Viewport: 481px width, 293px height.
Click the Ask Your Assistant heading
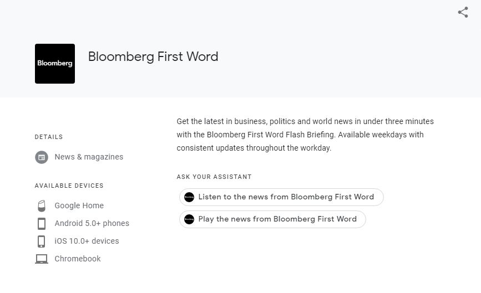tap(214, 177)
